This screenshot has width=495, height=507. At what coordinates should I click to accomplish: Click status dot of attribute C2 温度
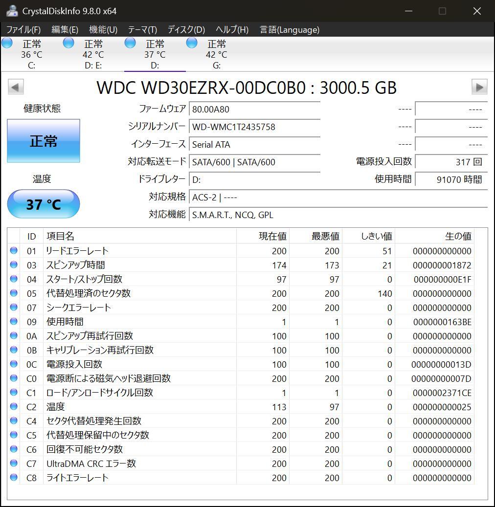[x=14, y=406]
